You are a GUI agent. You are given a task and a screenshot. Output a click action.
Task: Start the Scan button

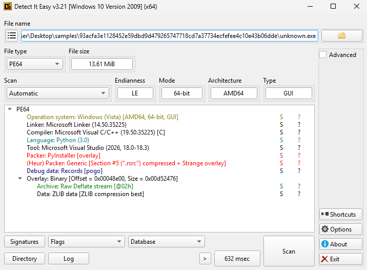(289, 251)
